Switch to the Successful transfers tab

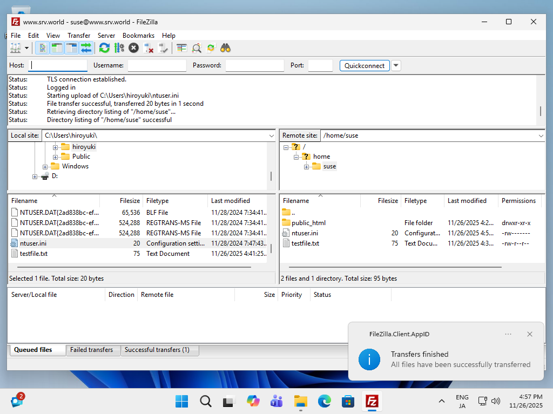(x=157, y=350)
